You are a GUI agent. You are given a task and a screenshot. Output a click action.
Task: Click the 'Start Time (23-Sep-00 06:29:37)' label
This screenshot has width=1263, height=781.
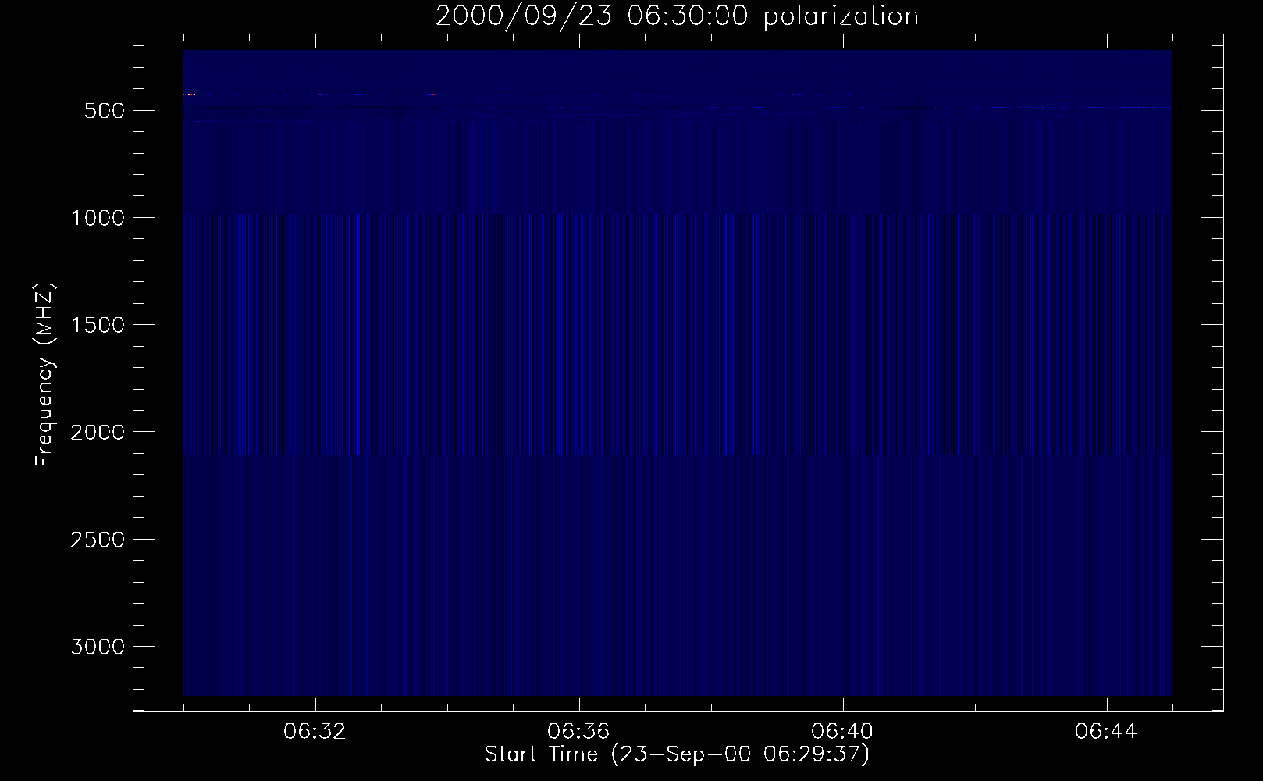(677, 754)
